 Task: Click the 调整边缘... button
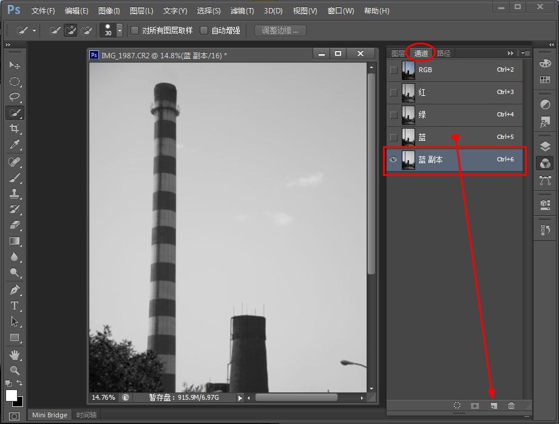click(x=280, y=30)
